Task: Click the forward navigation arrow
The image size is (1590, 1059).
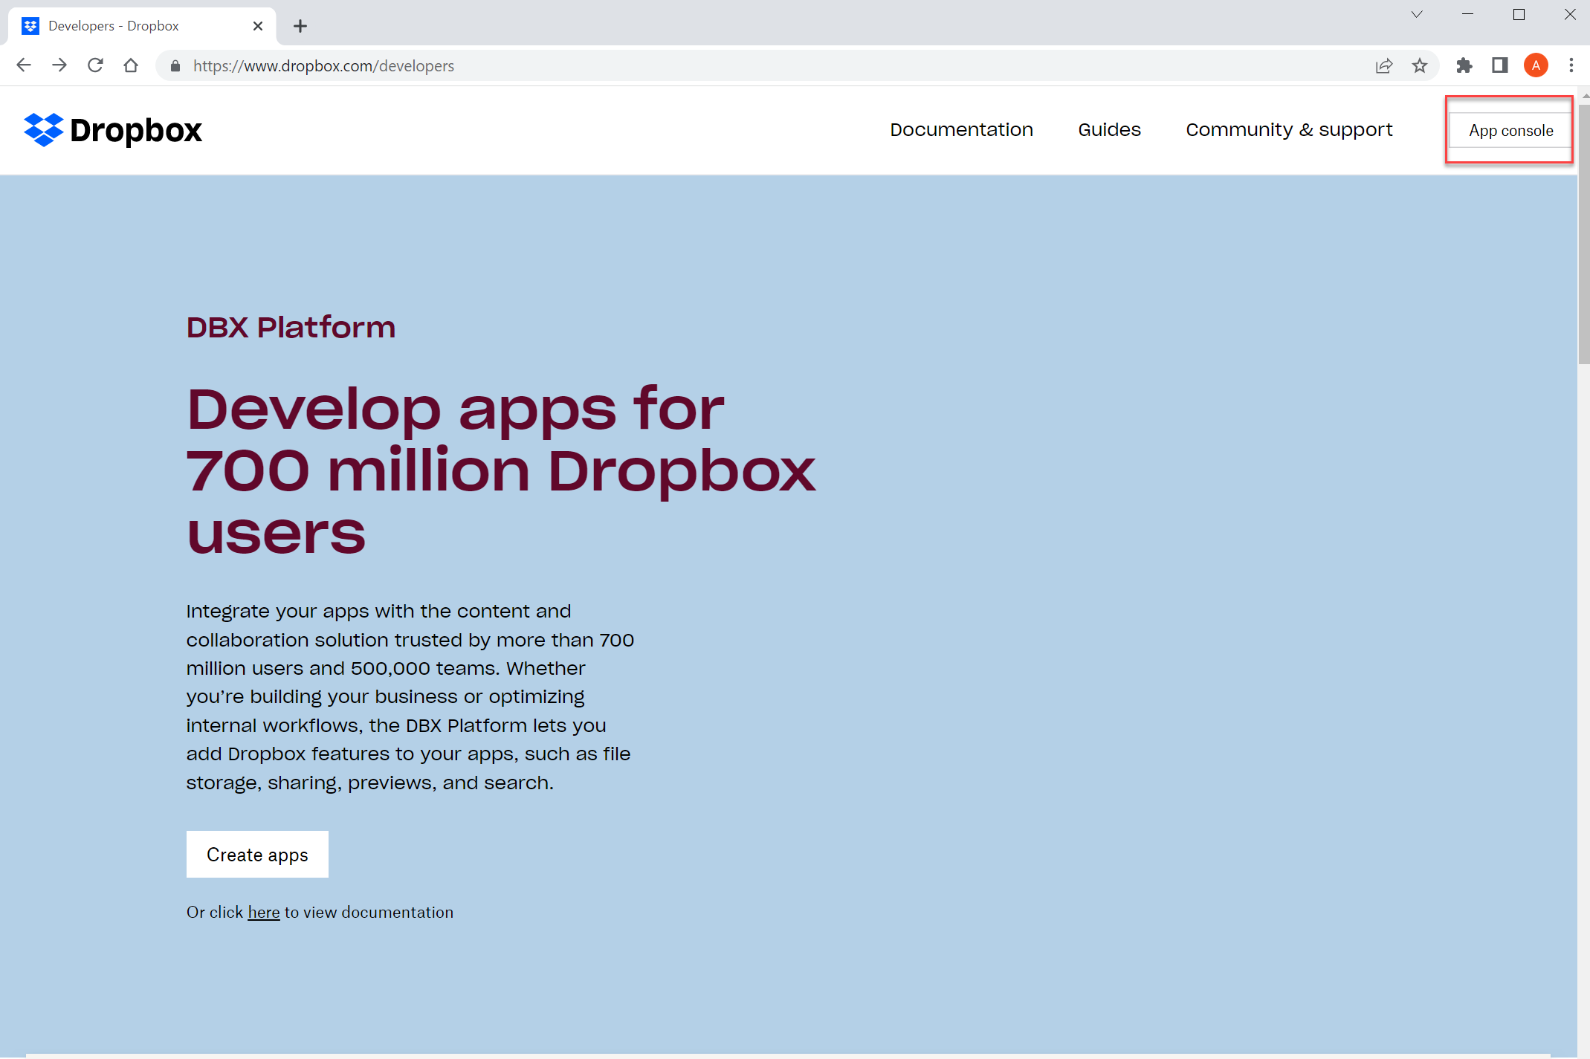Action: pos(59,65)
